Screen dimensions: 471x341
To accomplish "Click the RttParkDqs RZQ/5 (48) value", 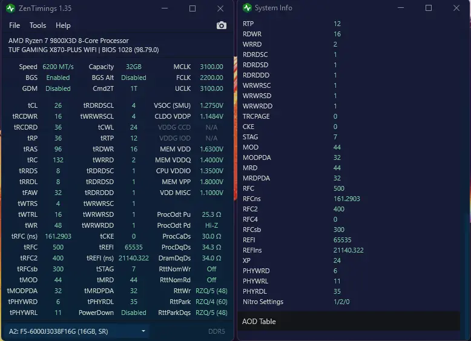I will [211, 313].
